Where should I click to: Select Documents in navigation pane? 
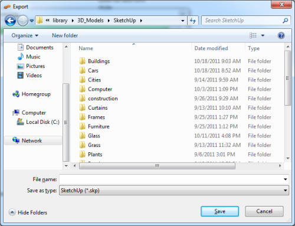[x=35, y=47]
